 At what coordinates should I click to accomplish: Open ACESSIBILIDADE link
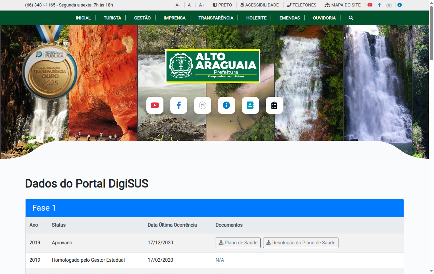coord(260,5)
